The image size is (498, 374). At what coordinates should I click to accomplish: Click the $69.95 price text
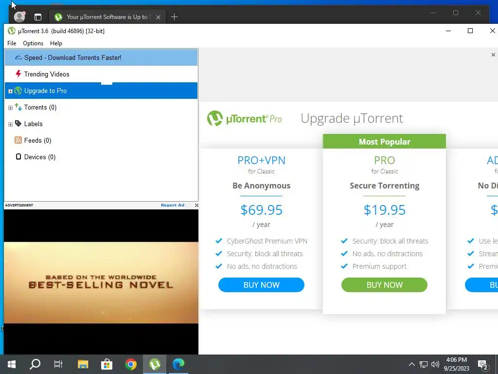click(261, 210)
